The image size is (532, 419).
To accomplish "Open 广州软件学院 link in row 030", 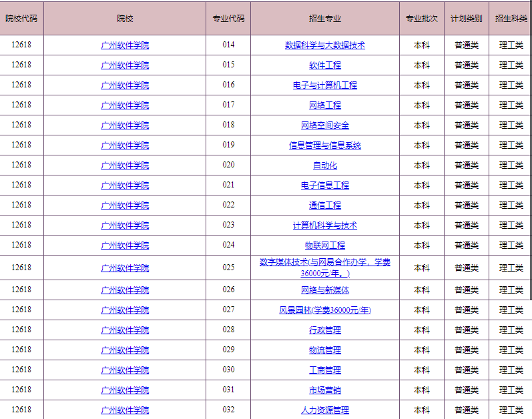I will (125, 370).
